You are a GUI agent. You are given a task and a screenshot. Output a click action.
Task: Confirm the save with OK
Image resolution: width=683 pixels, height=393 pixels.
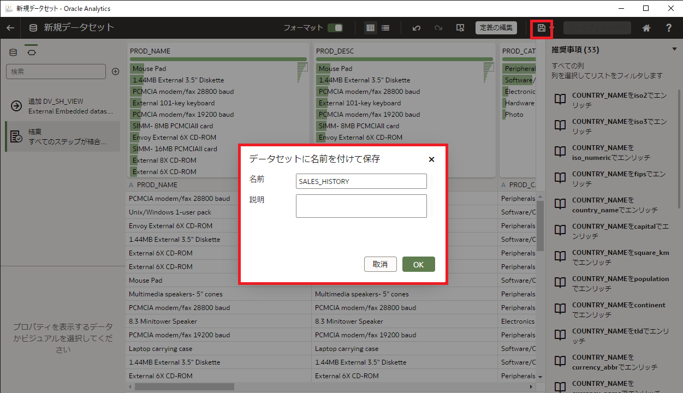click(418, 264)
